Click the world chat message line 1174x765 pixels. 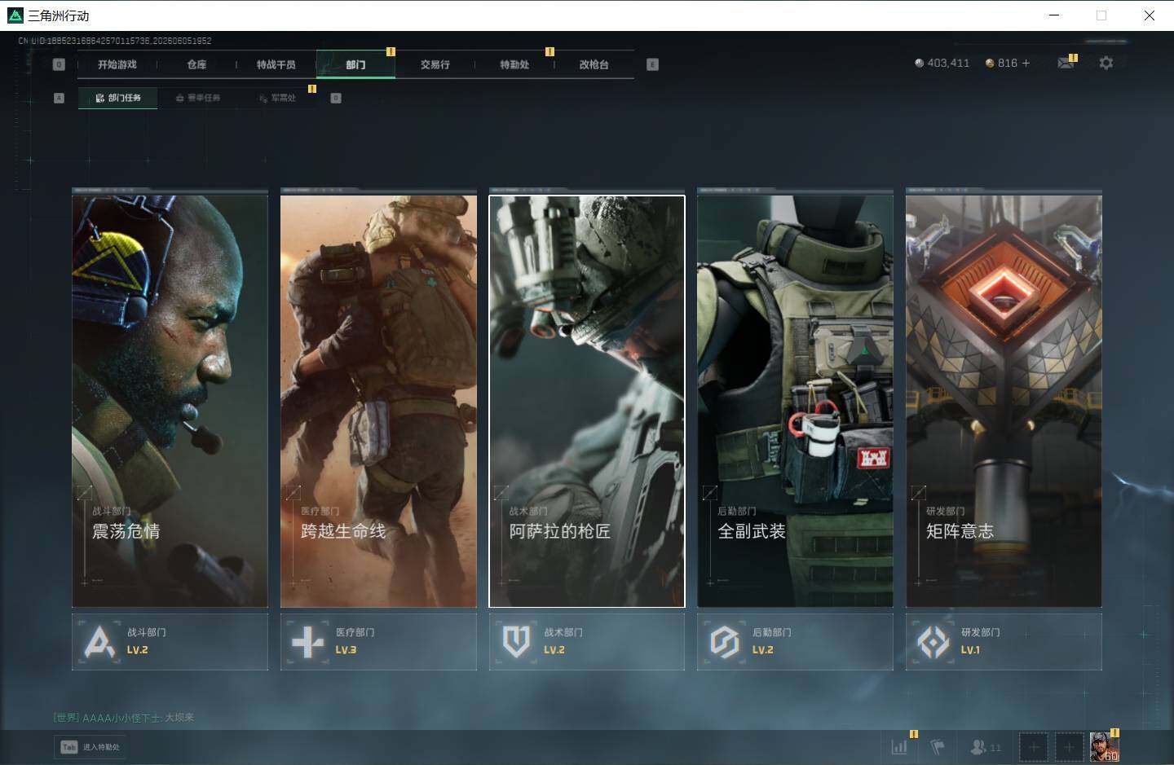[x=124, y=718]
